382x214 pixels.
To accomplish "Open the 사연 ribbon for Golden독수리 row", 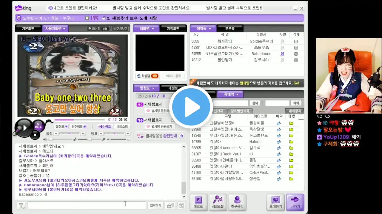I will click(x=282, y=42).
